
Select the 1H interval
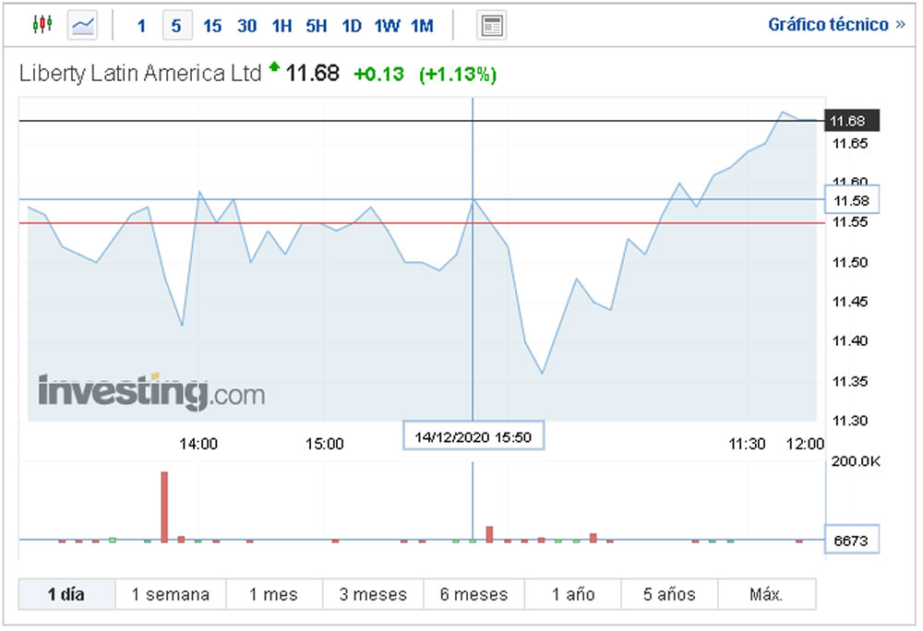tap(282, 26)
